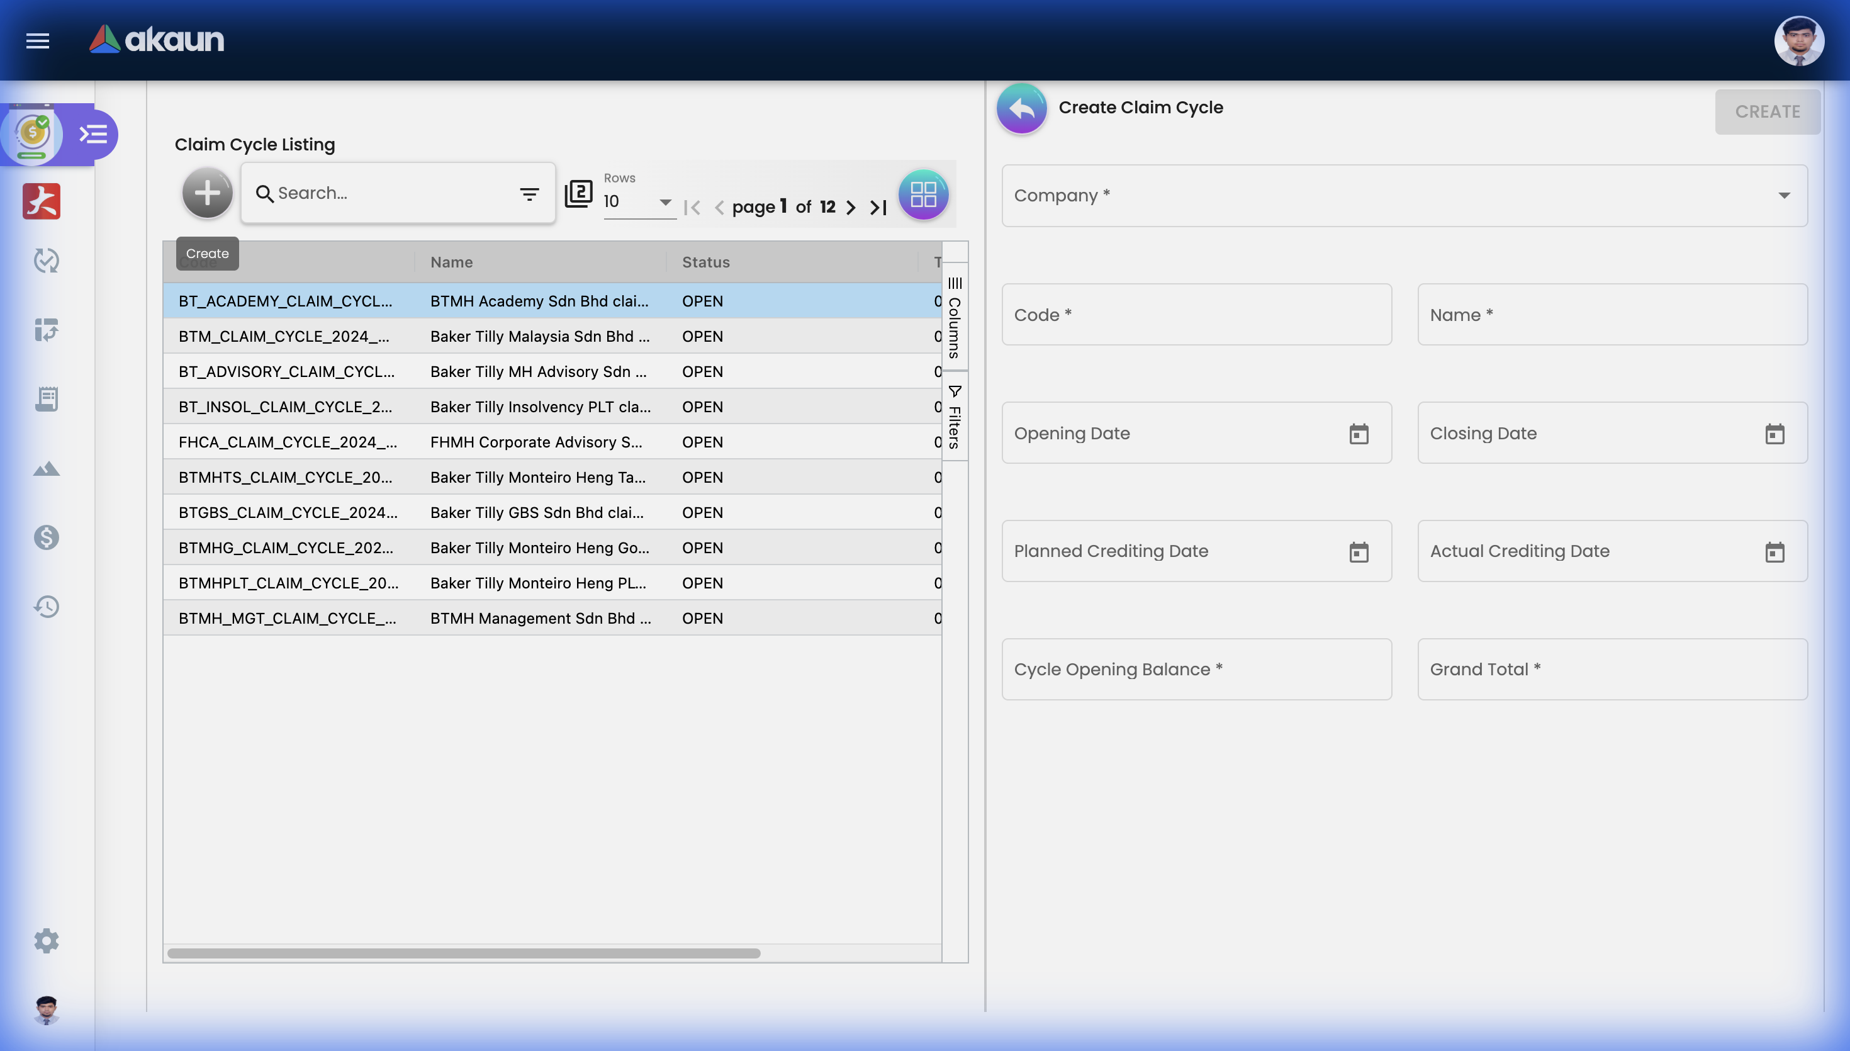The image size is (1850, 1051).
Task: Open the Opening Date calendar picker
Action: [1359, 434]
